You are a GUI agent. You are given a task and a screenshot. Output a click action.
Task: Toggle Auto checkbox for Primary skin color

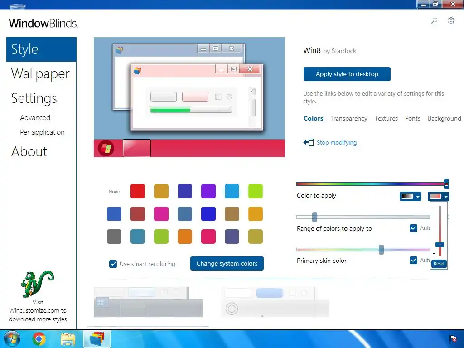tap(413, 260)
